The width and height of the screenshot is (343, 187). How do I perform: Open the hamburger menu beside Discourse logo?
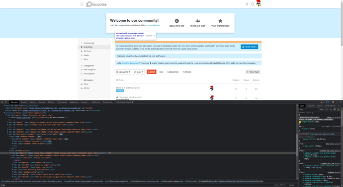(82, 4)
